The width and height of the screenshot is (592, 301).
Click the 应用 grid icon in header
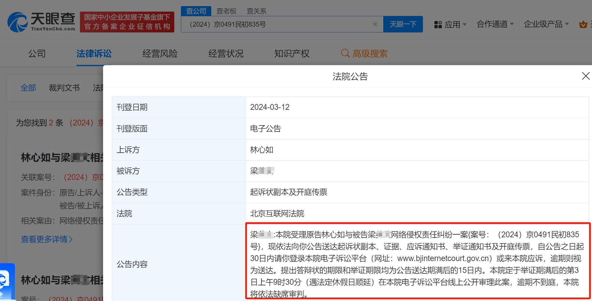pyautogui.click(x=438, y=25)
